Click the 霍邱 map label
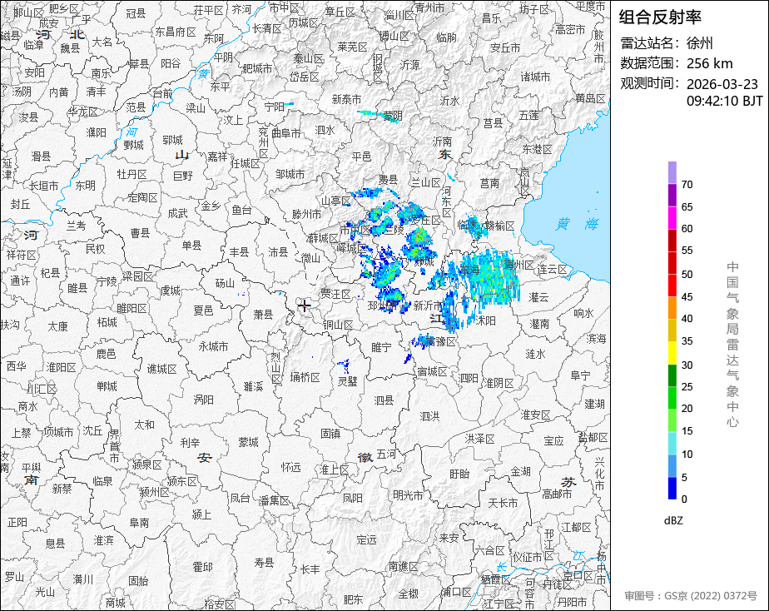 [x=202, y=568]
